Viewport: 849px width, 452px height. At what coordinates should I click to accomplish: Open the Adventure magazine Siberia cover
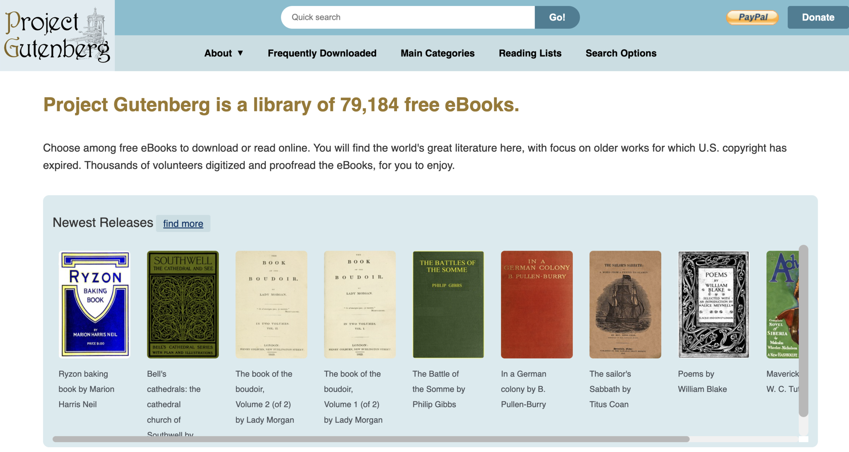(x=782, y=304)
